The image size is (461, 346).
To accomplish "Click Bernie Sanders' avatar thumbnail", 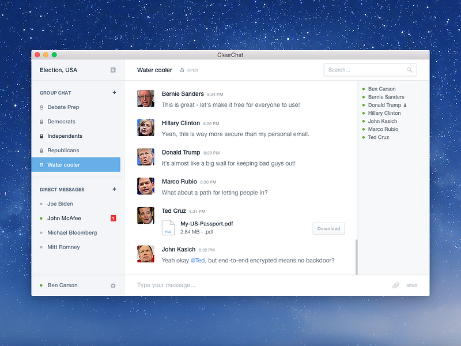I will pos(146,99).
